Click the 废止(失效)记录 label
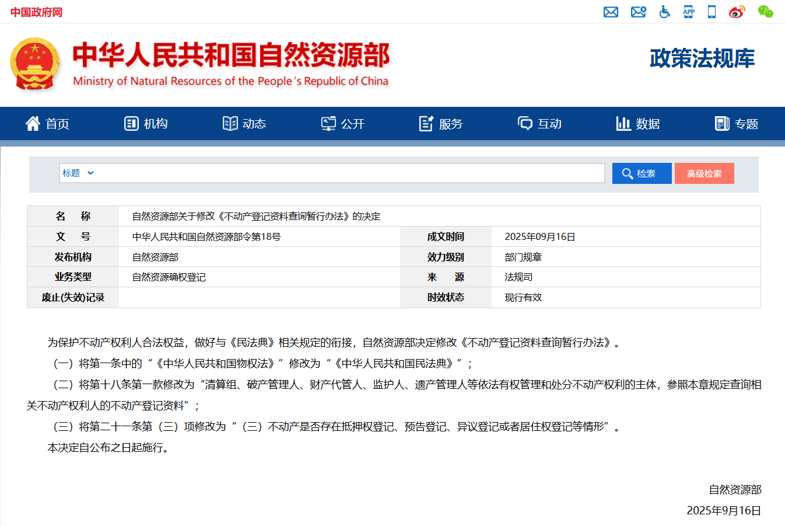Image resolution: width=785 pixels, height=526 pixels. (73, 298)
